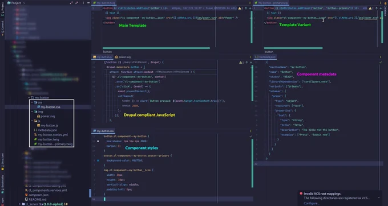This screenshot has height=206, width=388.
Task: Open tab options for my-button.js pane
Action: click(x=250, y=57)
